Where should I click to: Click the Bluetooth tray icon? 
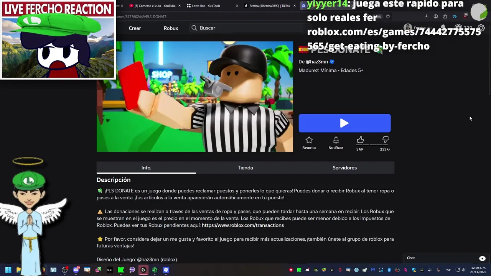[x=389, y=270]
